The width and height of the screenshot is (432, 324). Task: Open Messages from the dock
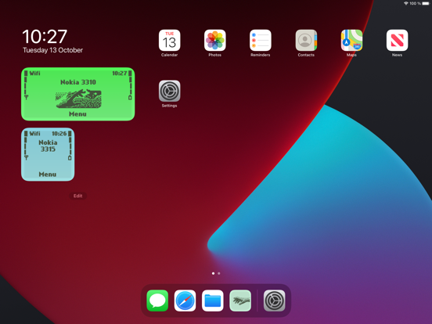coord(157,301)
